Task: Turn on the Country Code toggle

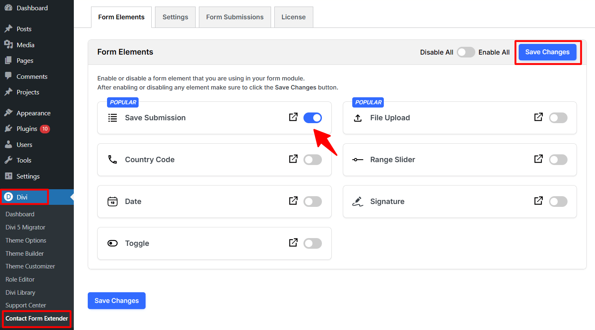Action: coord(312,160)
